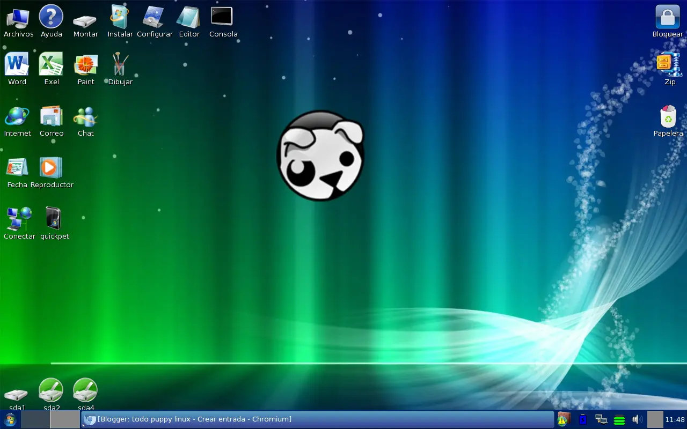Select the sda2 mounted drive icon
The width and height of the screenshot is (687, 429).
click(52, 390)
